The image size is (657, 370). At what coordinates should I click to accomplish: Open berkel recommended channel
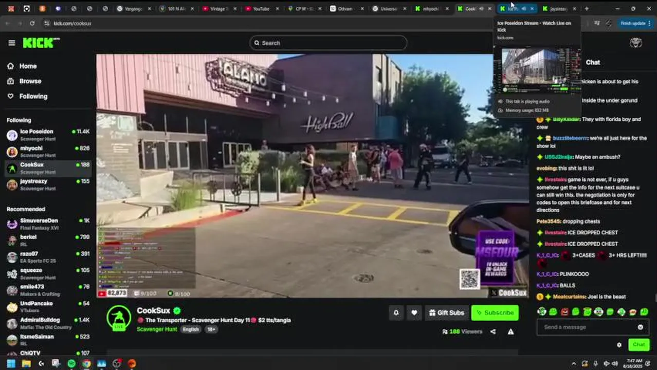click(x=48, y=240)
